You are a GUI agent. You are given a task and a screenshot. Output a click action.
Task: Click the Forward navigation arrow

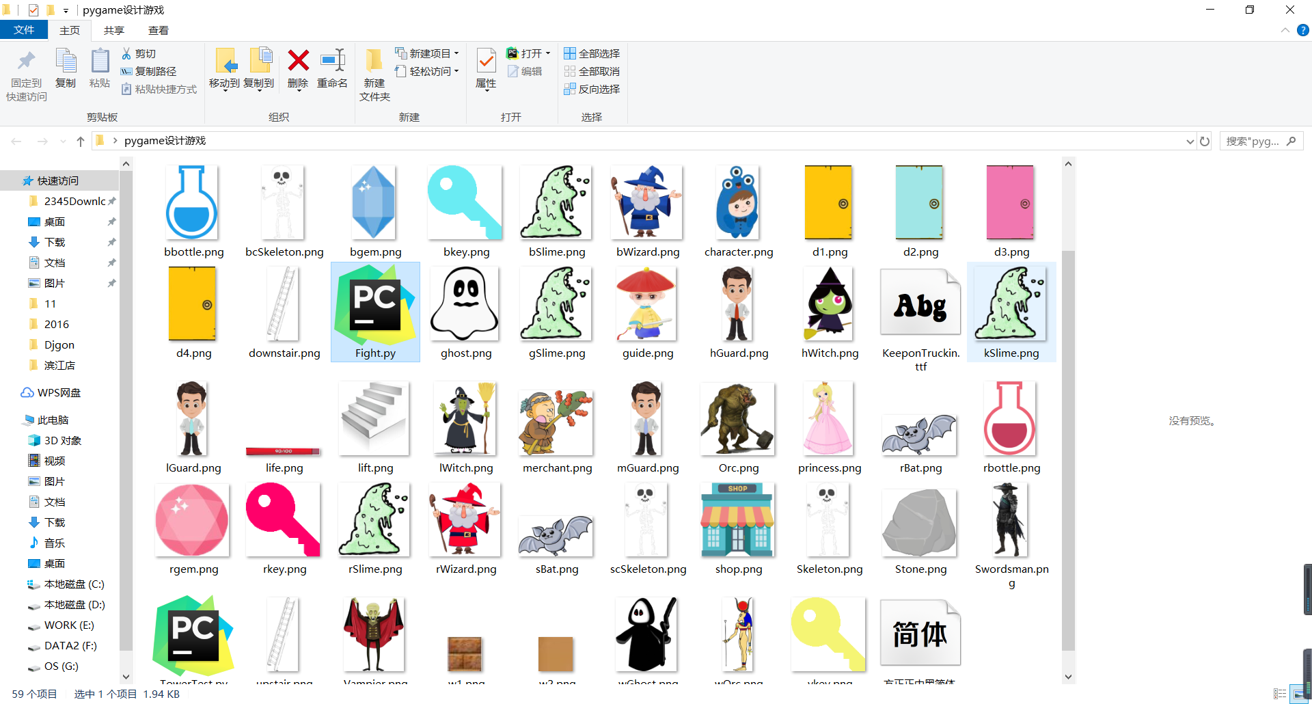(42, 141)
